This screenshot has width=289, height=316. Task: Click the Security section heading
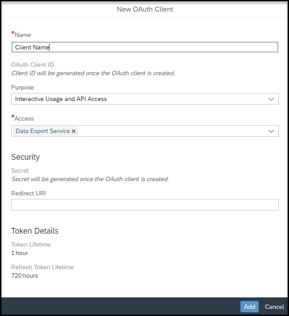point(25,157)
